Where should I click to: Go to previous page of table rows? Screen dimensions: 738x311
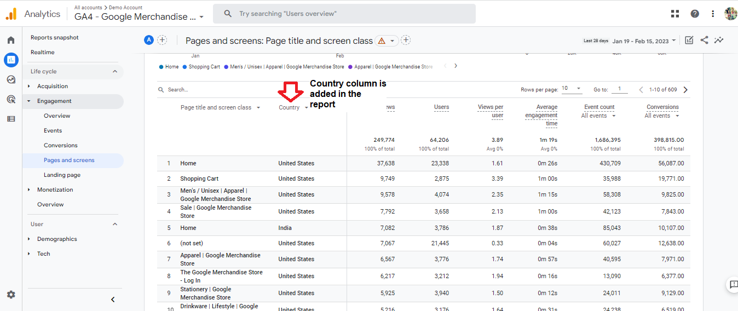[x=642, y=89]
